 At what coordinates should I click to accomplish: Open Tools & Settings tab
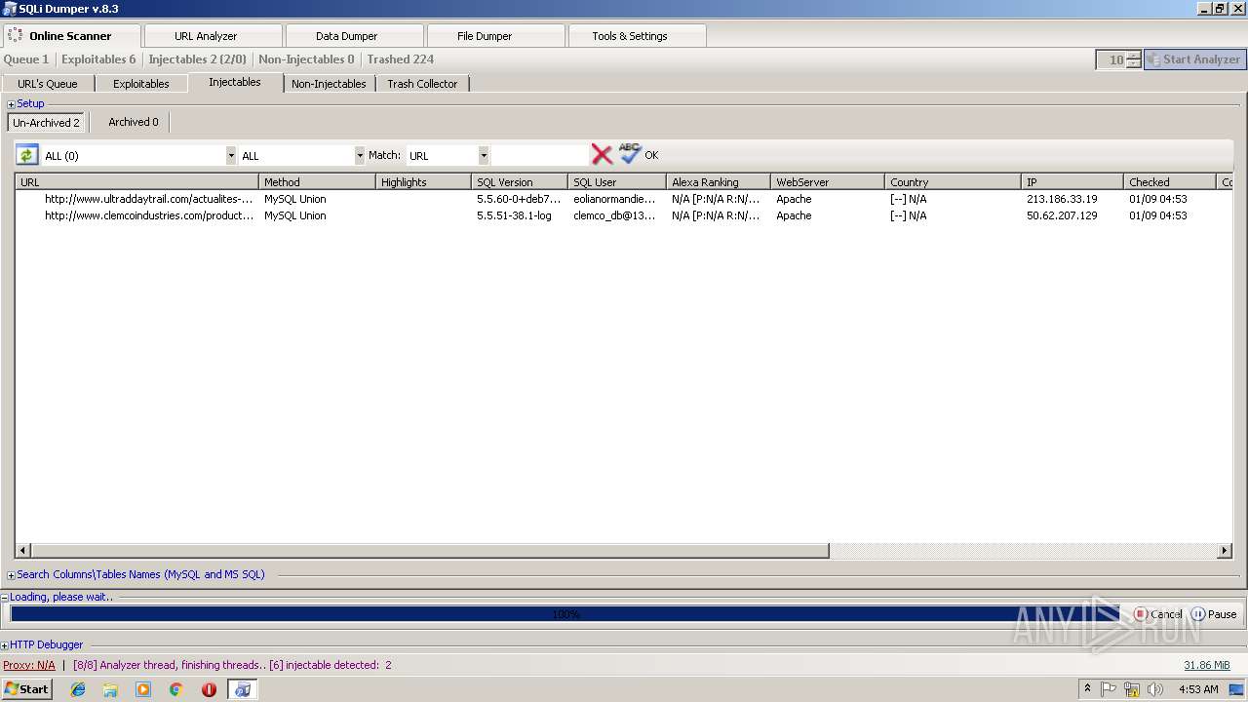(x=637, y=36)
